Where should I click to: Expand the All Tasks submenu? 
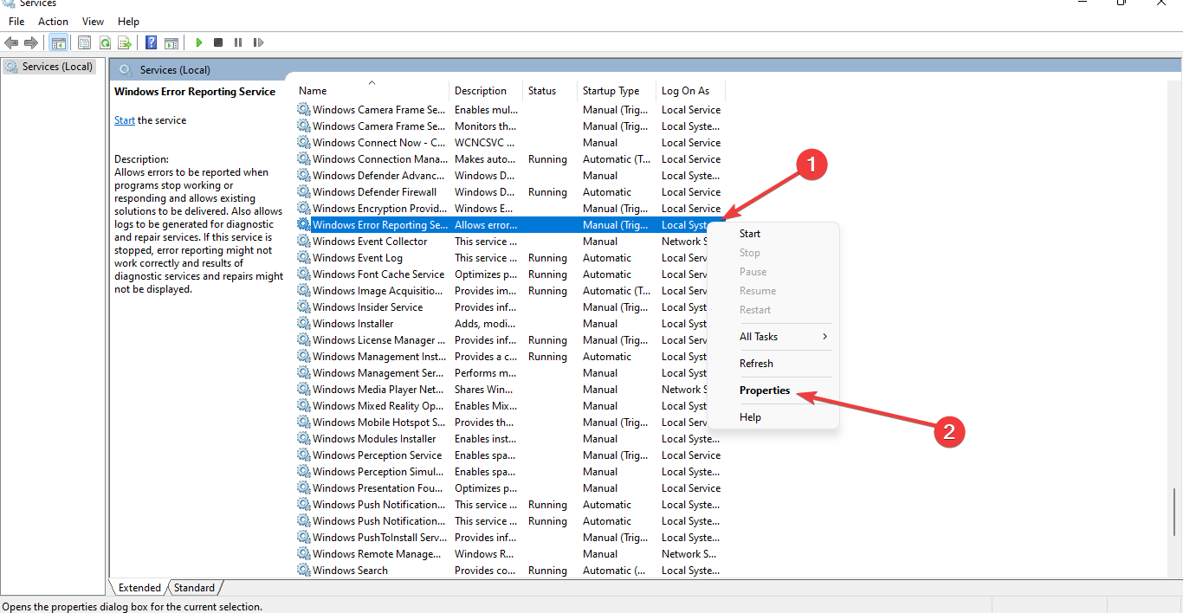tap(773, 337)
